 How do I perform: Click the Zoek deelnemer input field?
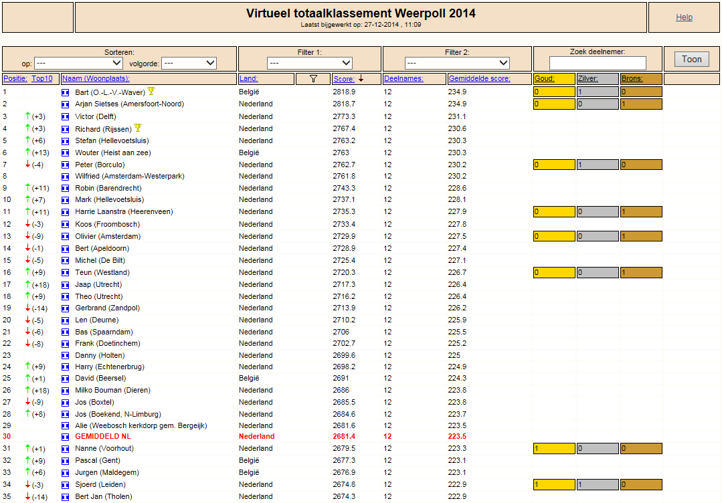coord(598,63)
